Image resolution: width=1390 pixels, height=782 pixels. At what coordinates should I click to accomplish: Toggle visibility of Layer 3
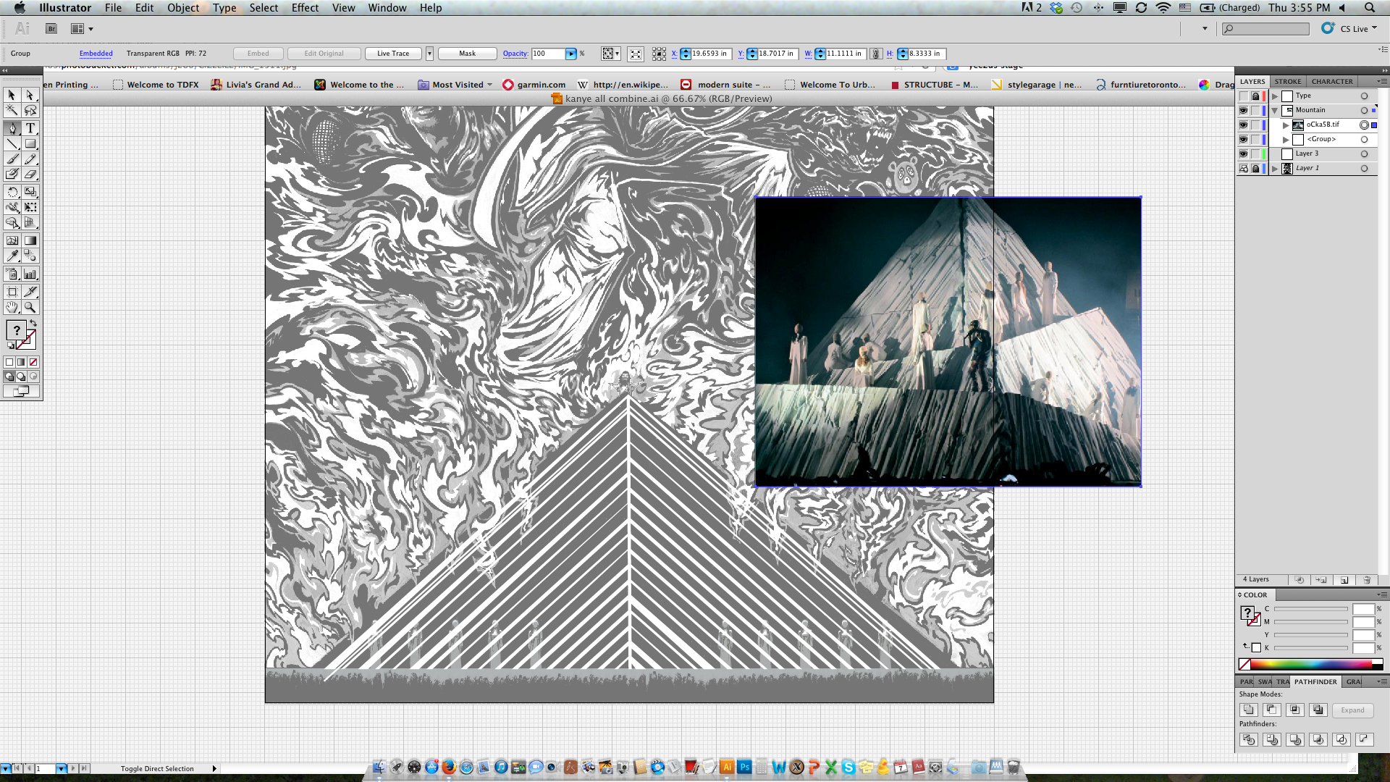1243,154
